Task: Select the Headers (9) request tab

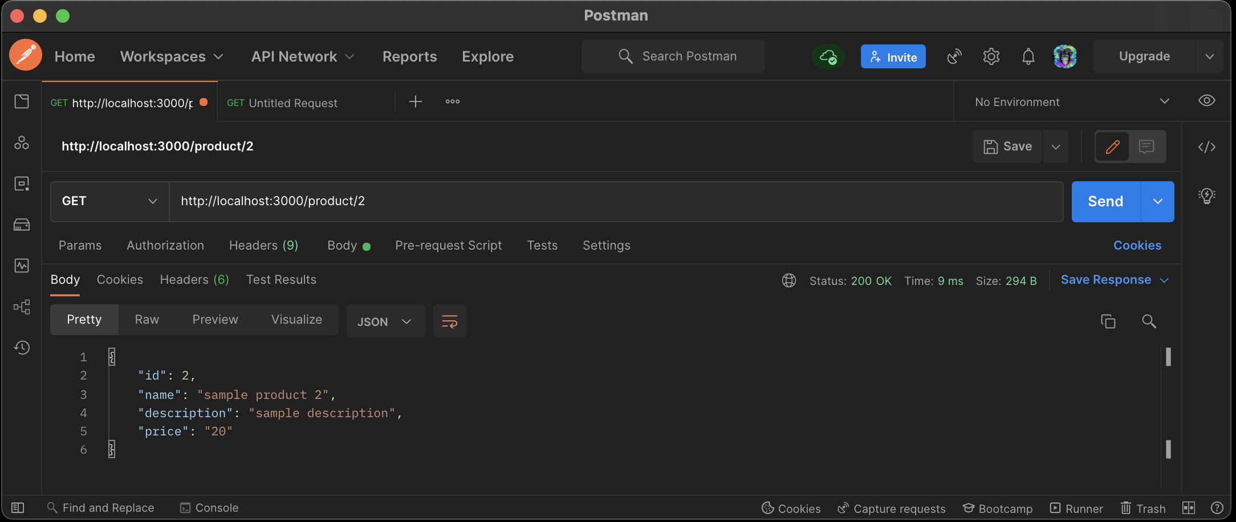Action: 263,245
